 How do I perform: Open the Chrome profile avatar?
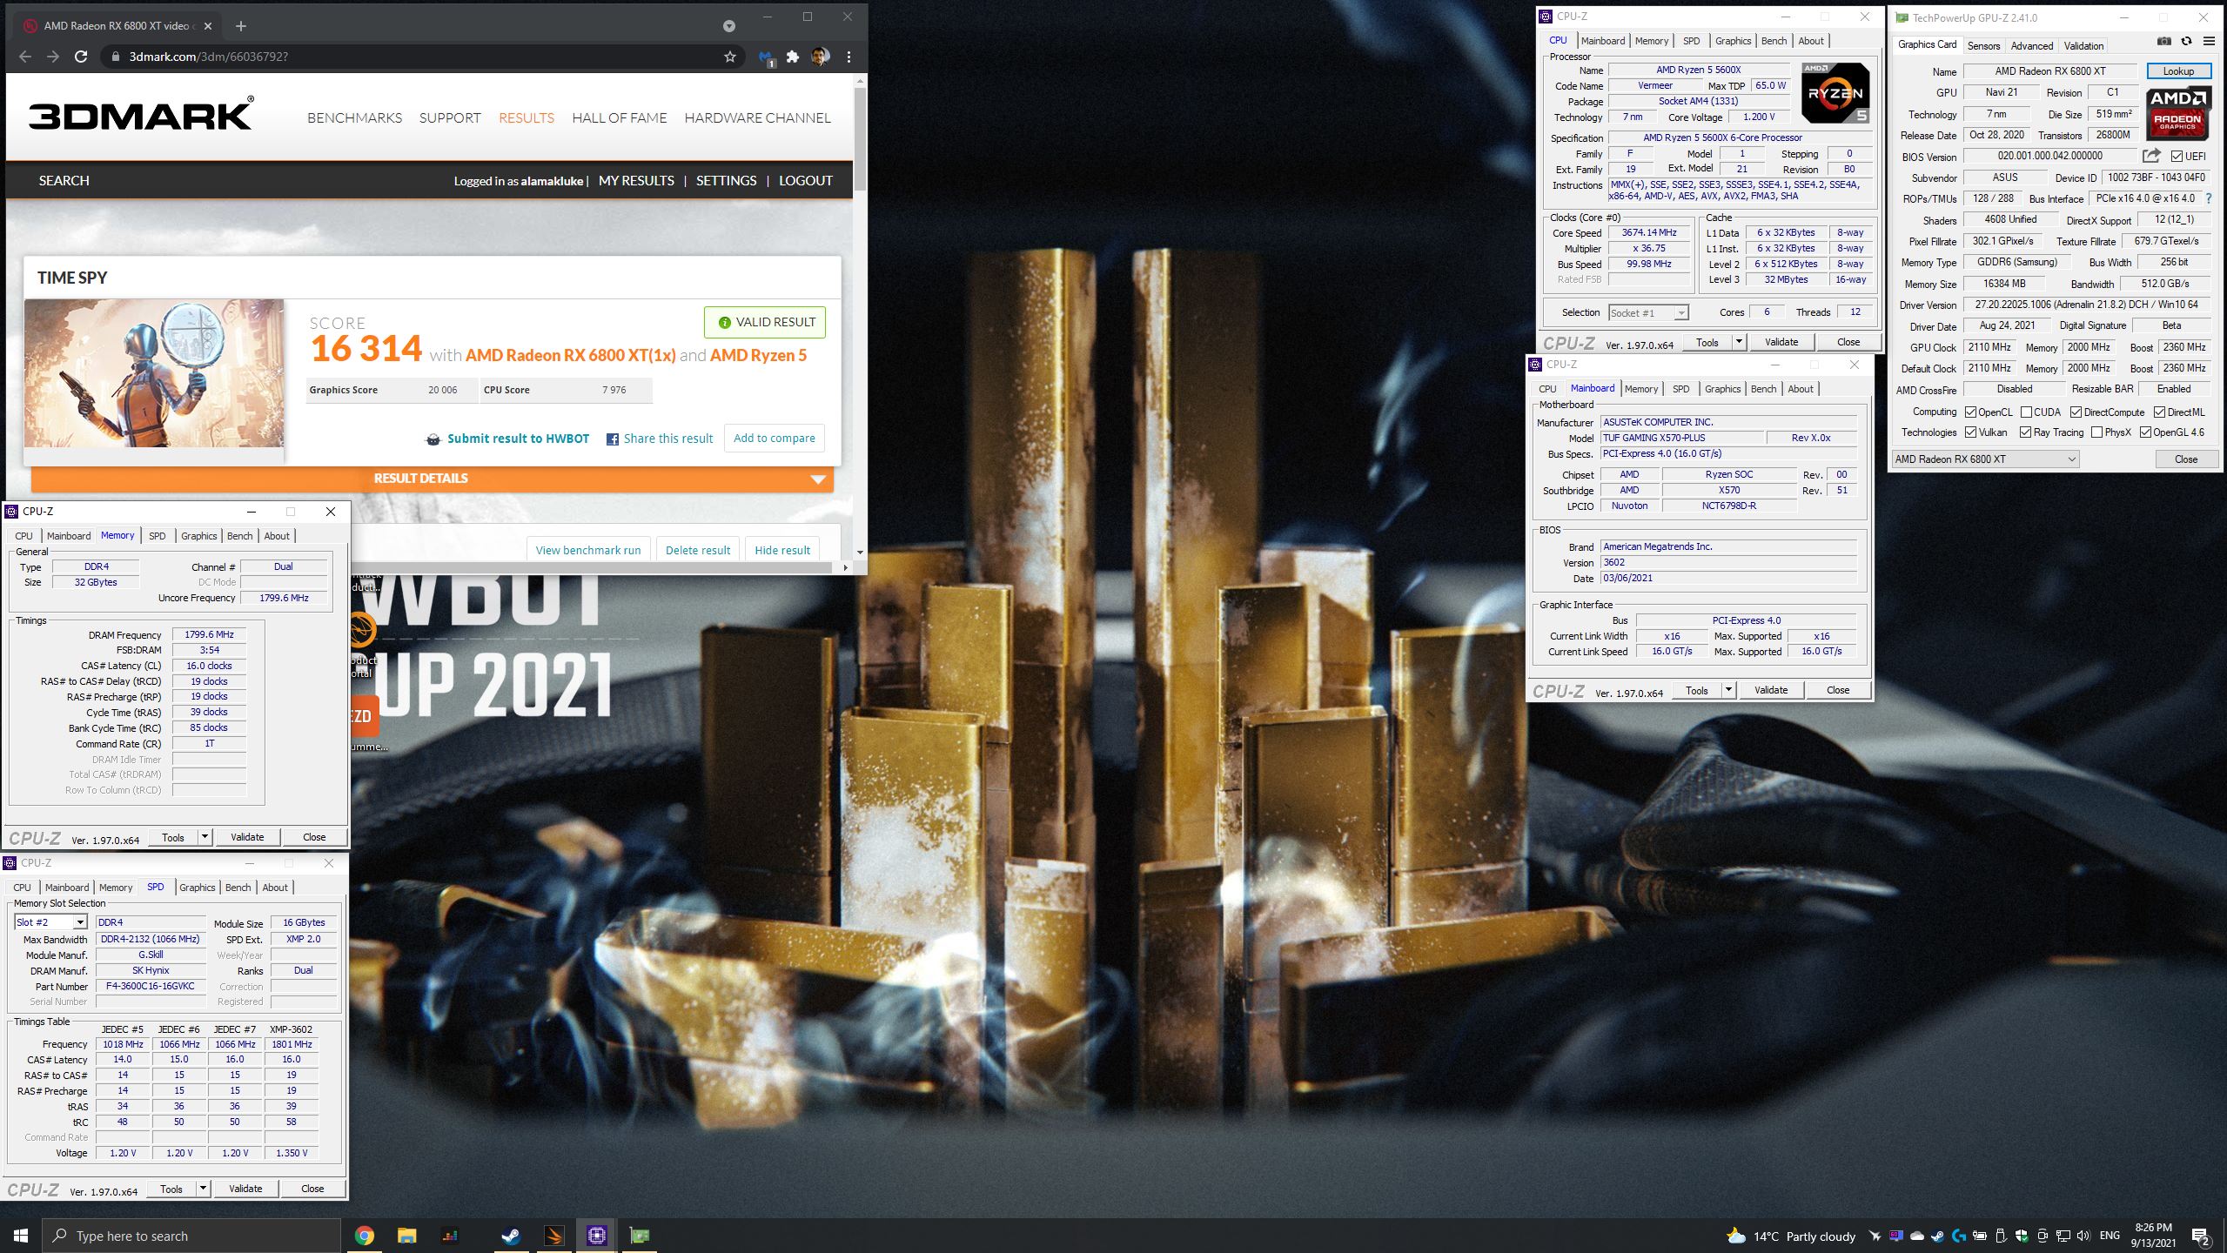click(820, 57)
